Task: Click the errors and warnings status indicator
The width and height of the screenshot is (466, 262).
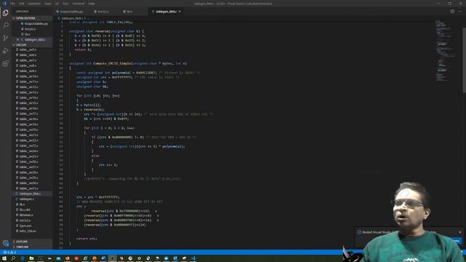Action: [9, 253]
